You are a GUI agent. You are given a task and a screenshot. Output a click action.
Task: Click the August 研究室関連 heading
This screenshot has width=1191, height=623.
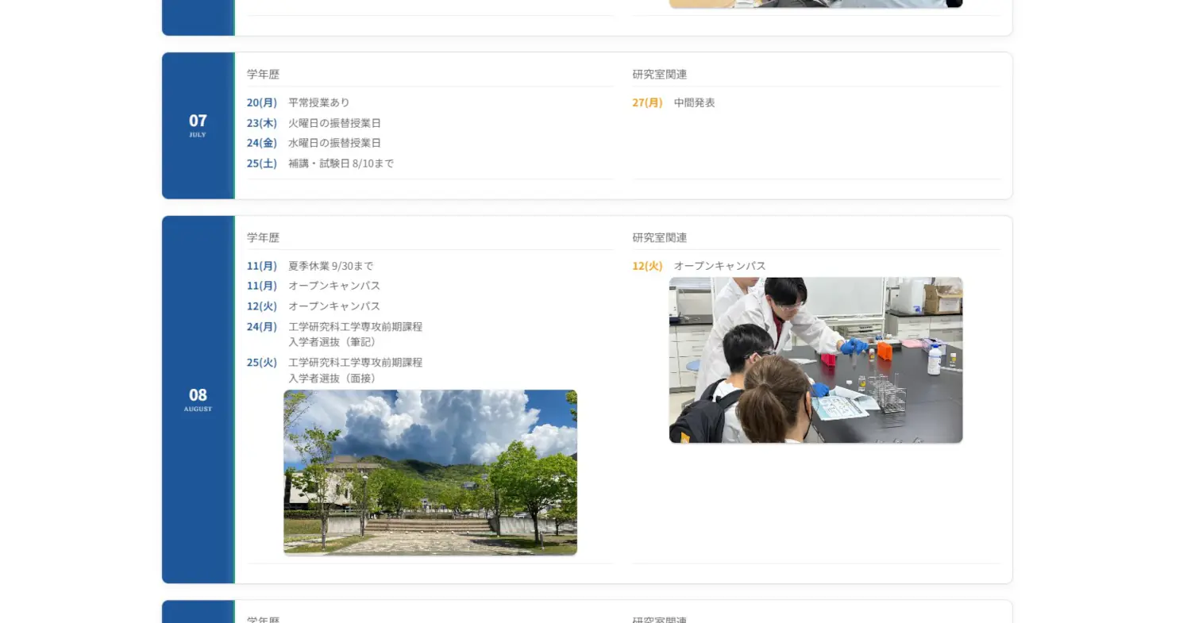[x=660, y=238]
